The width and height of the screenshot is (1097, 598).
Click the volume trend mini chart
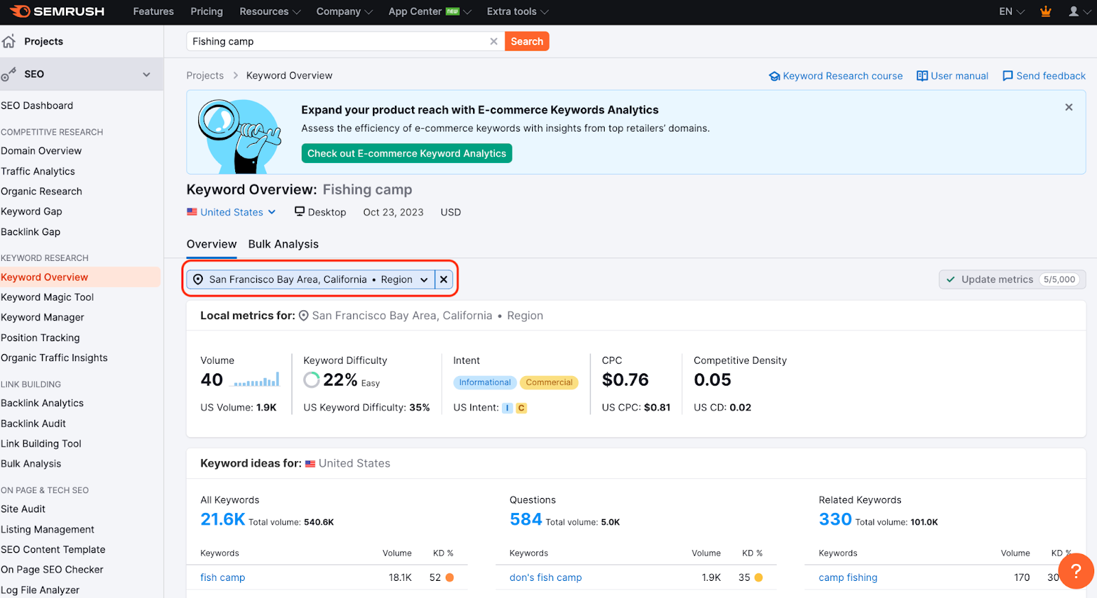tap(256, 380)
